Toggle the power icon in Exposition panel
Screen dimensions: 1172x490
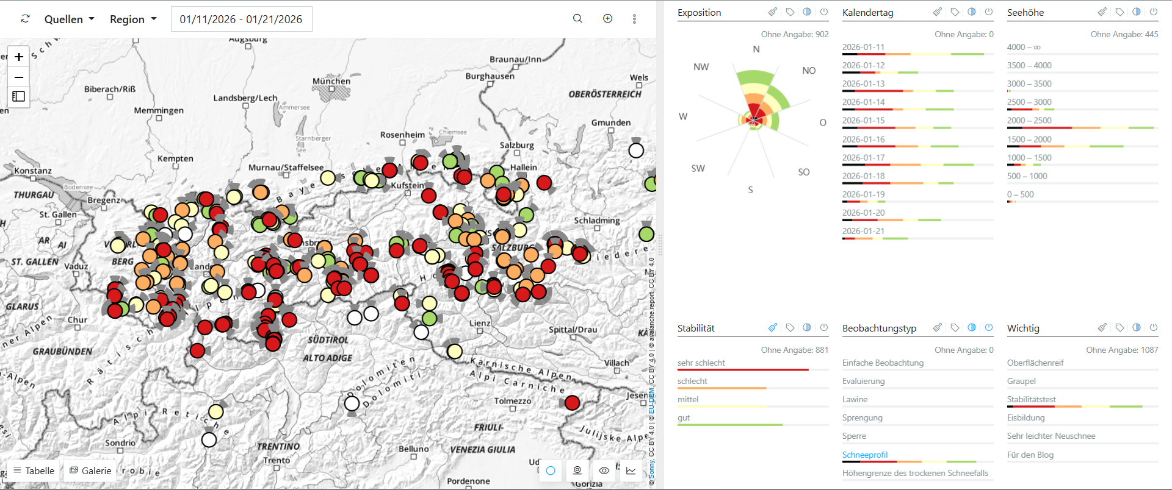pyautogui.click(x=824, y=12)
